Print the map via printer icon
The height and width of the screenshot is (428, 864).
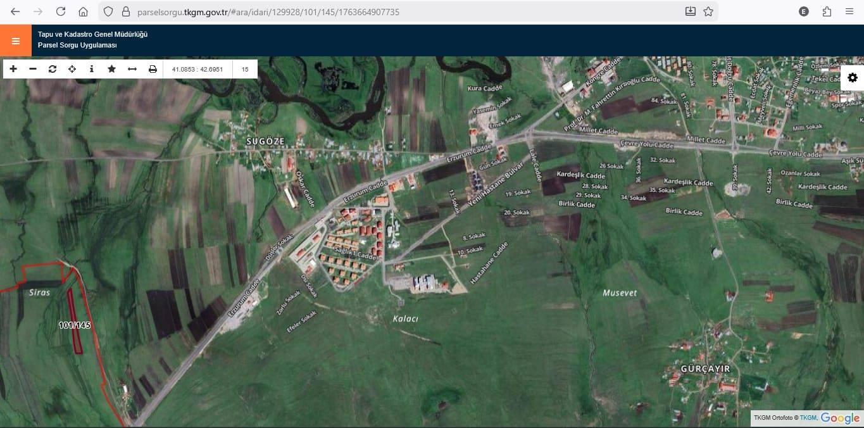[153, 69]
